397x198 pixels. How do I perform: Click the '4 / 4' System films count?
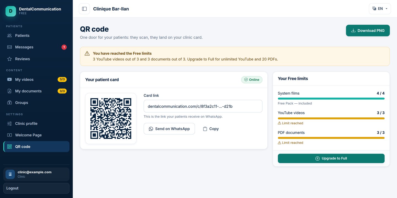pyautogui.click(x=380, y=93)
